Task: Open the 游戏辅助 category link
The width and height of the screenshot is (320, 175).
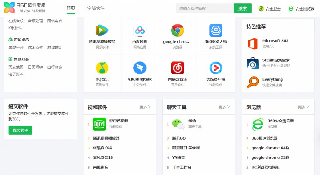Action: tap(55, 48)
